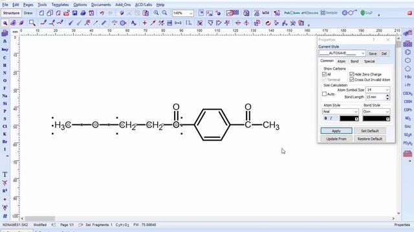Click the Save style button

pos(373,53)
